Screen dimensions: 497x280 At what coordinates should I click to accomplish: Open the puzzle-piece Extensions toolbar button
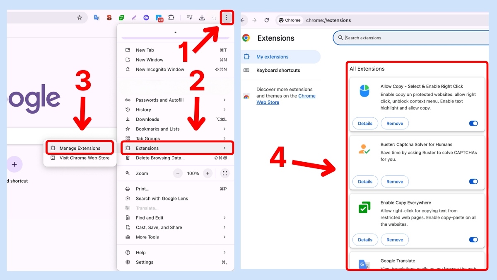(171, 17)
